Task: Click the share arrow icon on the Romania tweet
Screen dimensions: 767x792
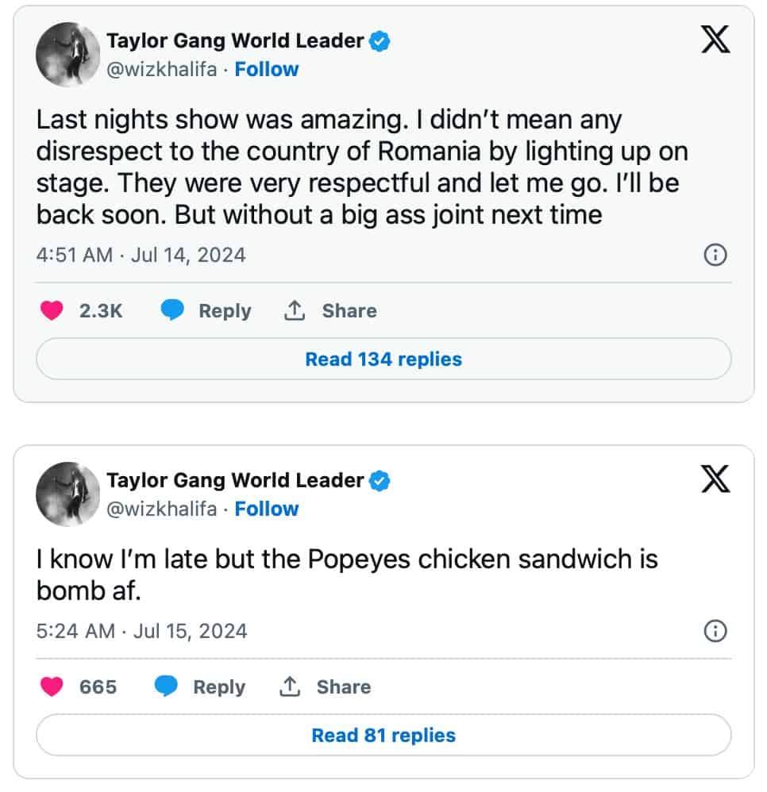Action: point(295,311)
